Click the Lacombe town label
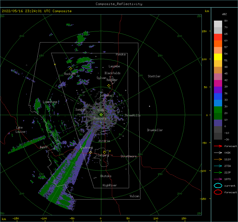Viewport: 238px width, 222px height. [114, 66]
